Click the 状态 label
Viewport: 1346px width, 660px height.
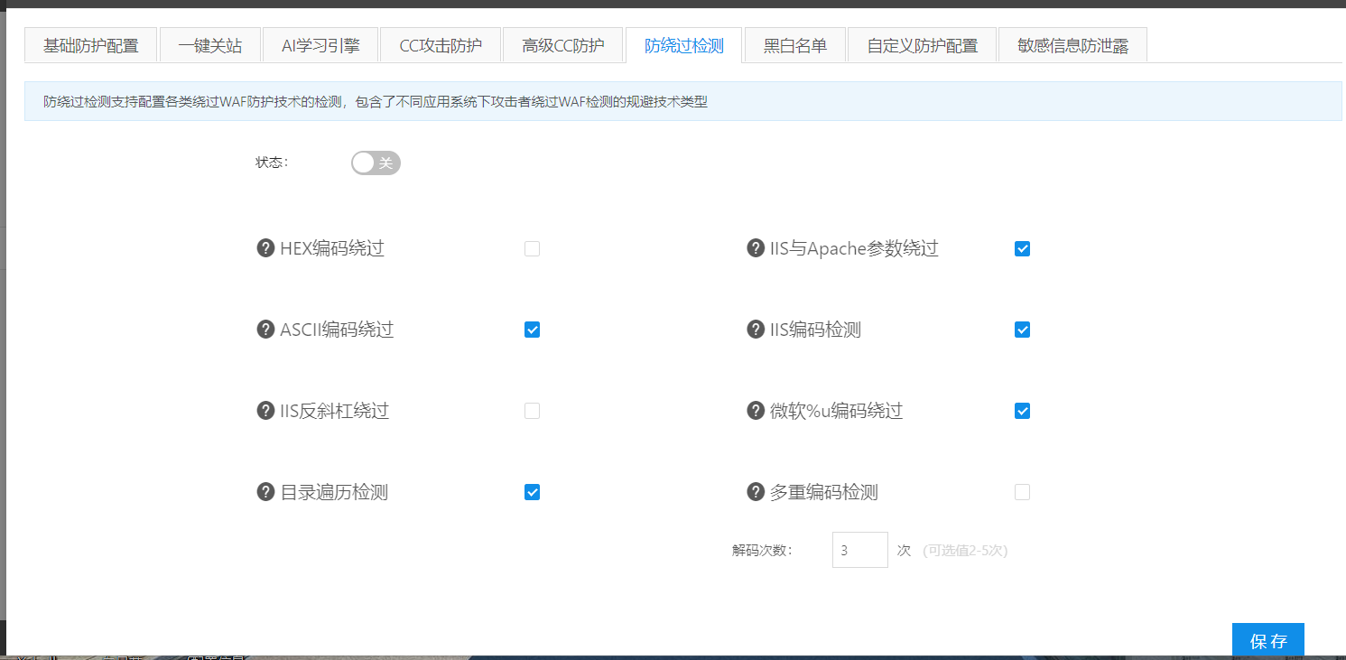point(272,163)
